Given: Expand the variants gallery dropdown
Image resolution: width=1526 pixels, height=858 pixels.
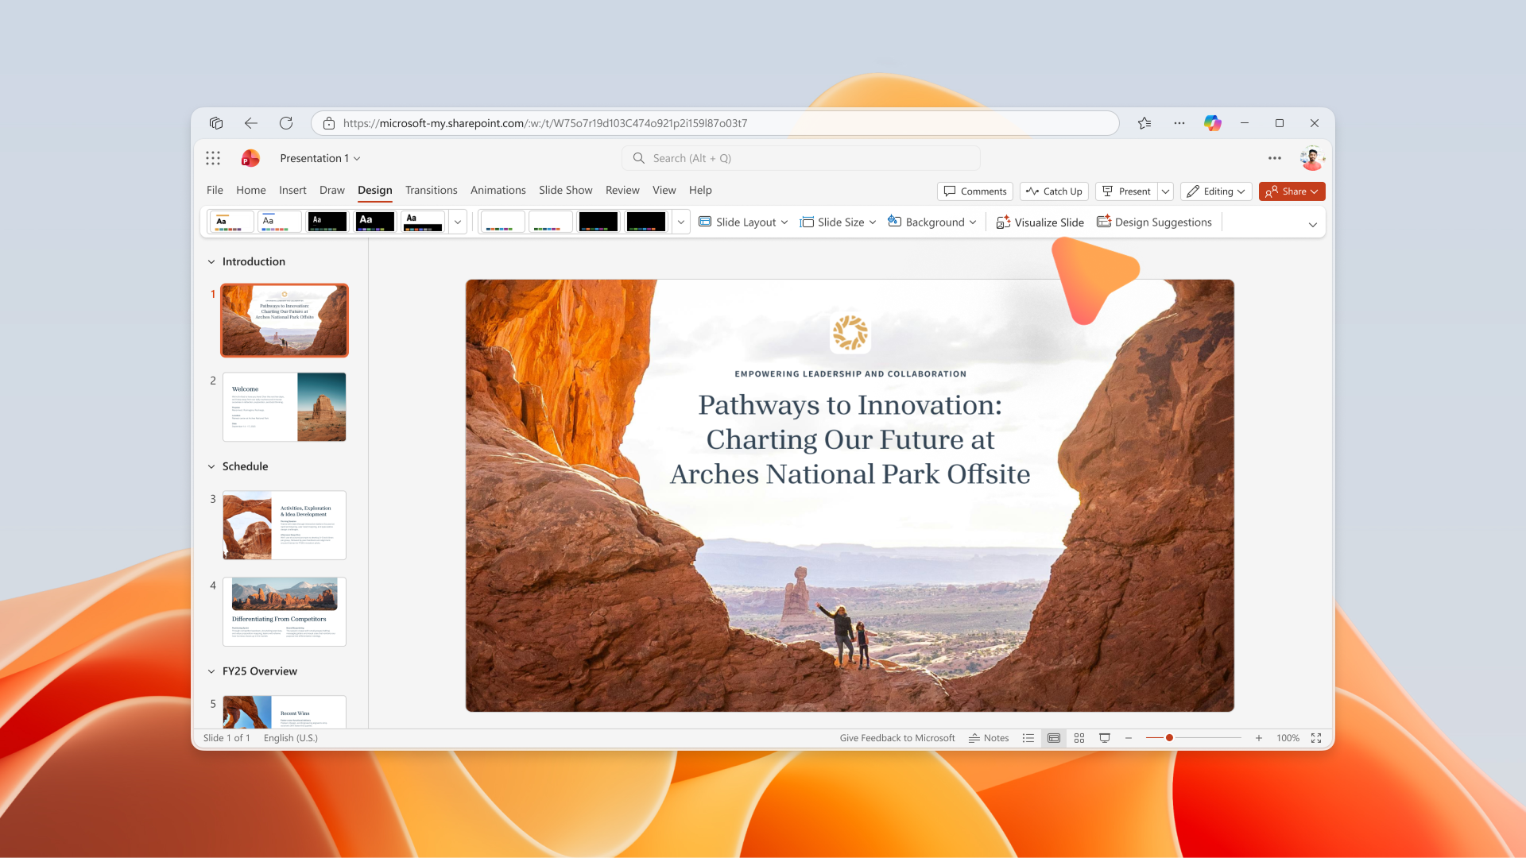Looking at the screenshot, I should [x=681, y=222].
